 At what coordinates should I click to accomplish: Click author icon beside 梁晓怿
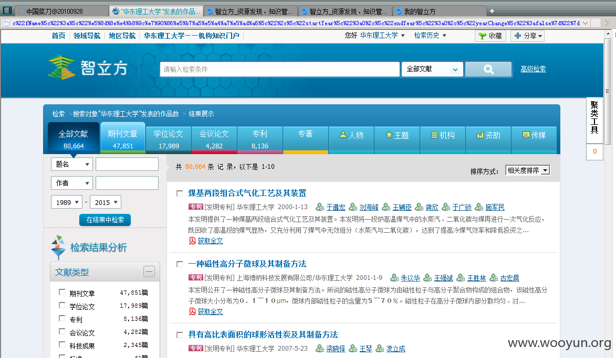(x=320, y=348)
